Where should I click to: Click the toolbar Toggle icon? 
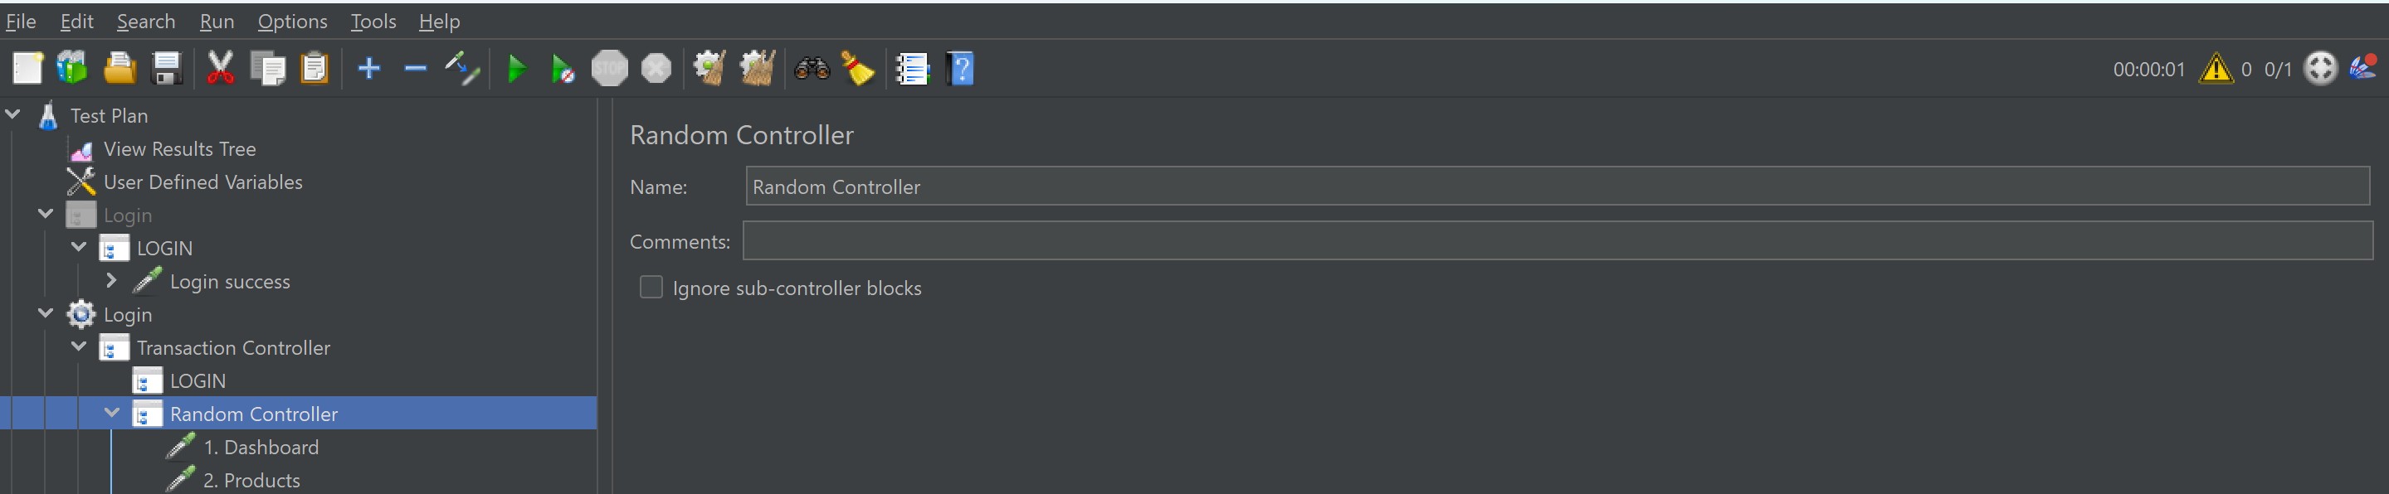click(462, 69)
